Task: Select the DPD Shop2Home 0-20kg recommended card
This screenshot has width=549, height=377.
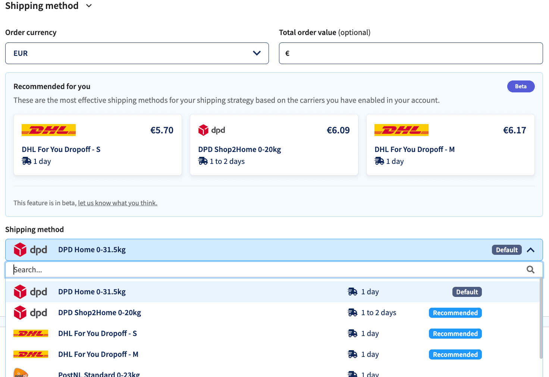Action: pyautogui.click(x=274, y=145)
